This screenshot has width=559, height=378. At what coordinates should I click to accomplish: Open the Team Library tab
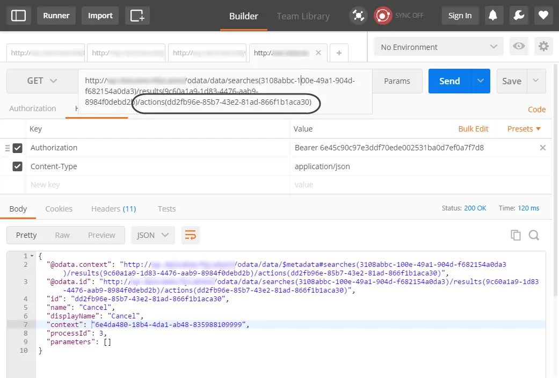(x=303, y=16)
